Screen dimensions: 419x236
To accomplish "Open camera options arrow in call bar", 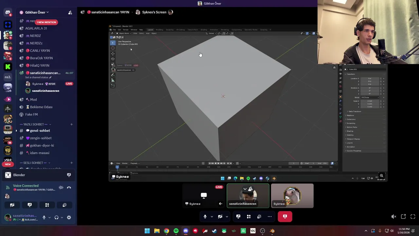I will [x=227, y=216].
